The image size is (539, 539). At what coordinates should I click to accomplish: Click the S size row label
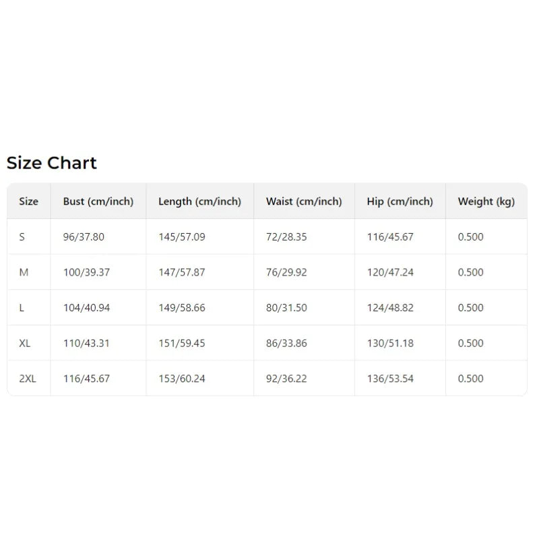[x=22, y=237]
